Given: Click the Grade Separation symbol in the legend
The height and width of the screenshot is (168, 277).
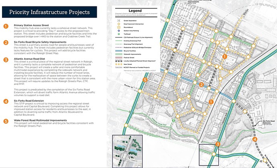Looking at the screenshot, I should coord(119,20).
